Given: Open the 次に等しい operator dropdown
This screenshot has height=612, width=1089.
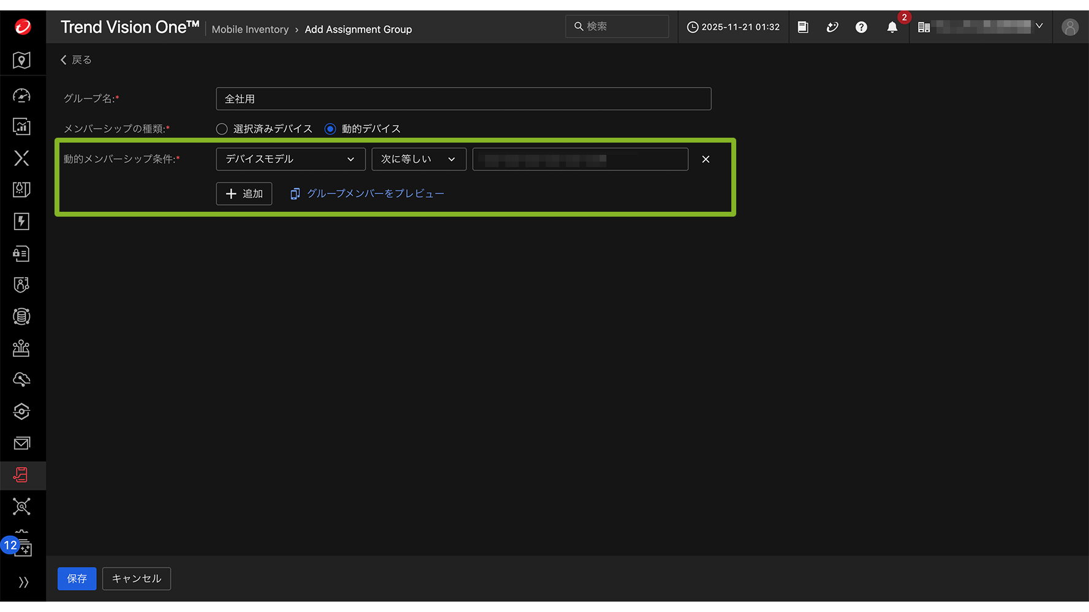Looking at the screenshot, I should tap(418, 159).
